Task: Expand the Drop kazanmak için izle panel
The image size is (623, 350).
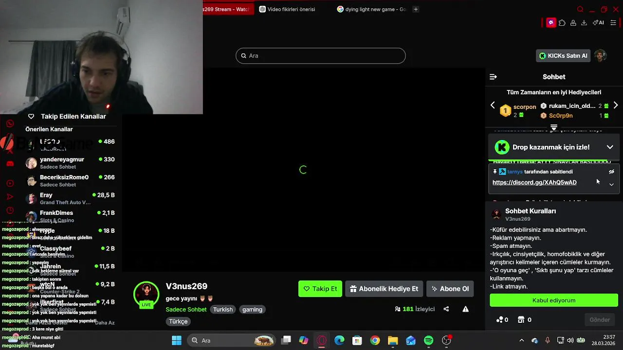Action: pos(610,147)
